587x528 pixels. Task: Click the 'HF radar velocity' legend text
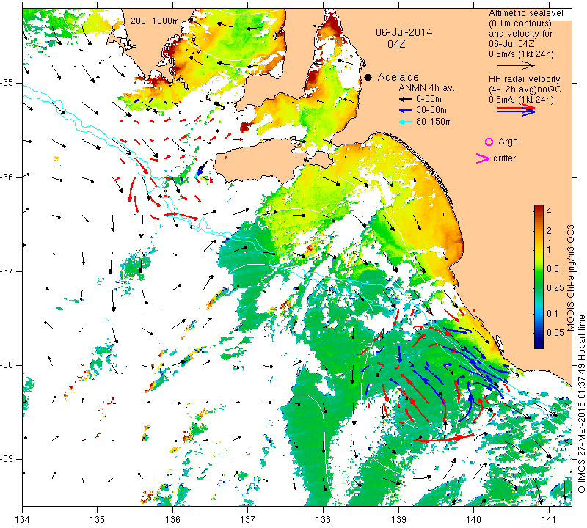[x=524, y=79]
